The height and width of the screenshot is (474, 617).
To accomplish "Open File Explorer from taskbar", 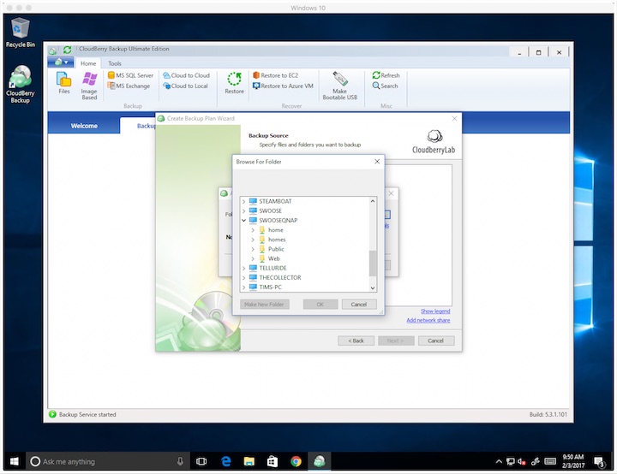I will [249, 461].
